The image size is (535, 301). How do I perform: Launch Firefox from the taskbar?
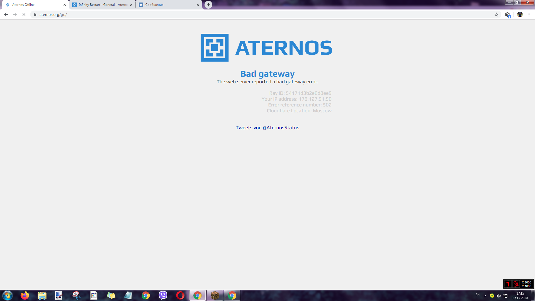tap(25, 295)
